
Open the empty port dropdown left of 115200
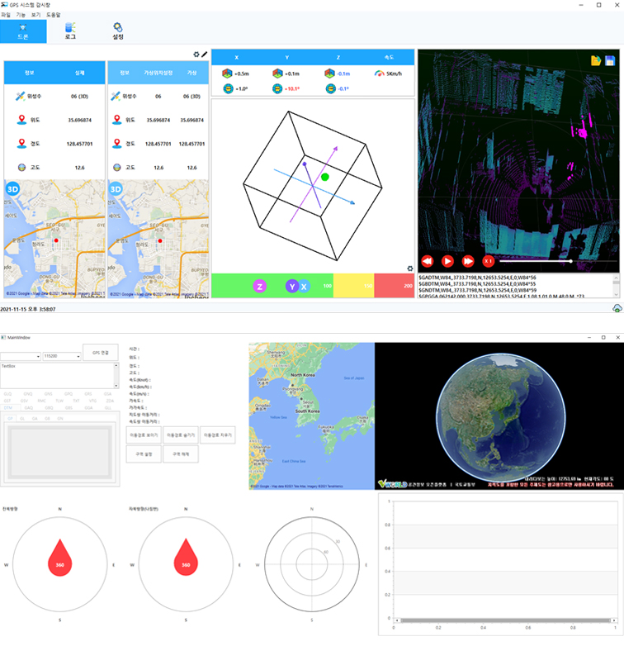21,356
